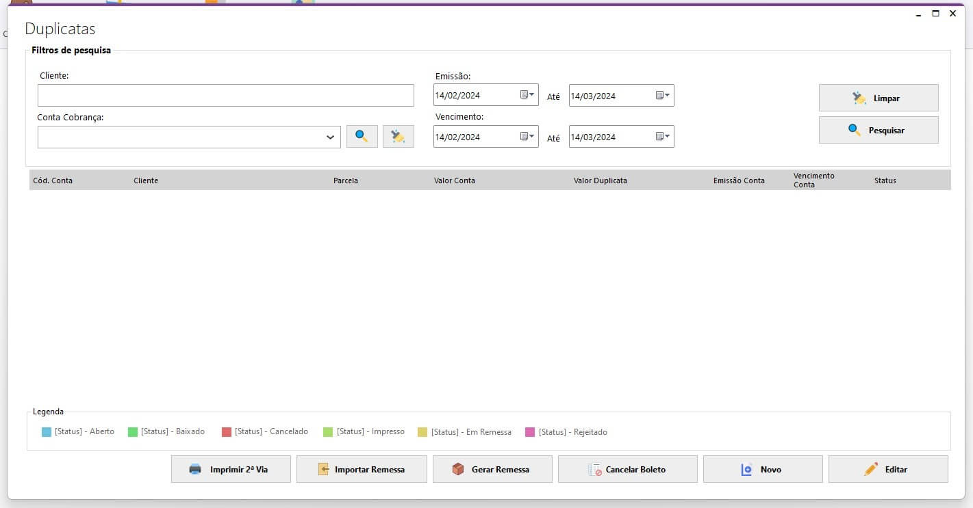Click the Duplicatas window title

pyautogui.click(x=60, y=29)
